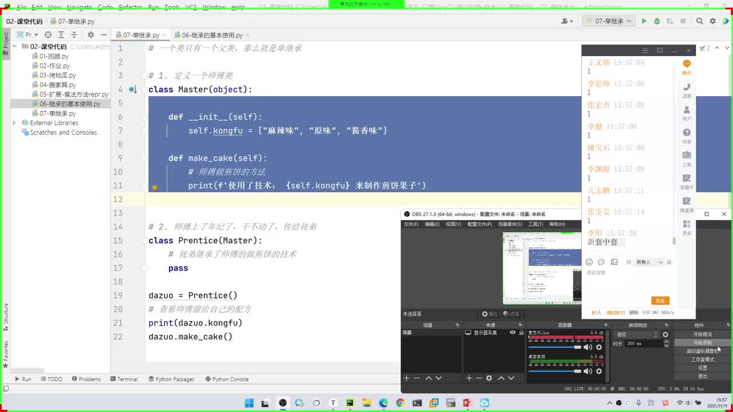The height and width of the screenshot is (412, 733).
Task: Open the Navigate menu in PyCharm
Action: click(79, 7)
